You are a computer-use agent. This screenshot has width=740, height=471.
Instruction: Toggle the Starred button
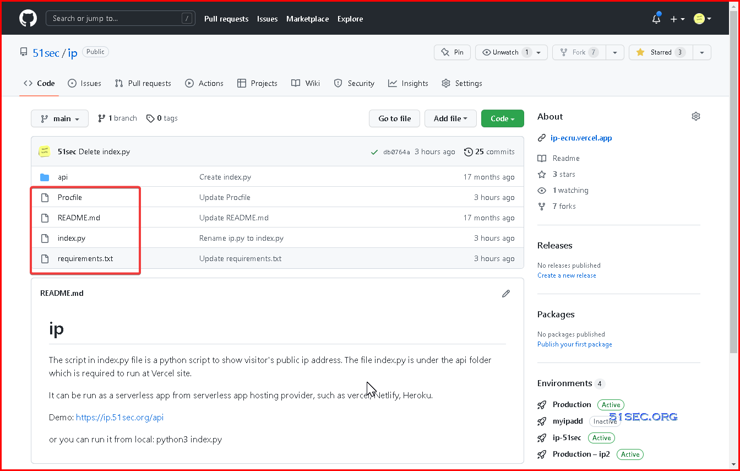tap(661, 52)
